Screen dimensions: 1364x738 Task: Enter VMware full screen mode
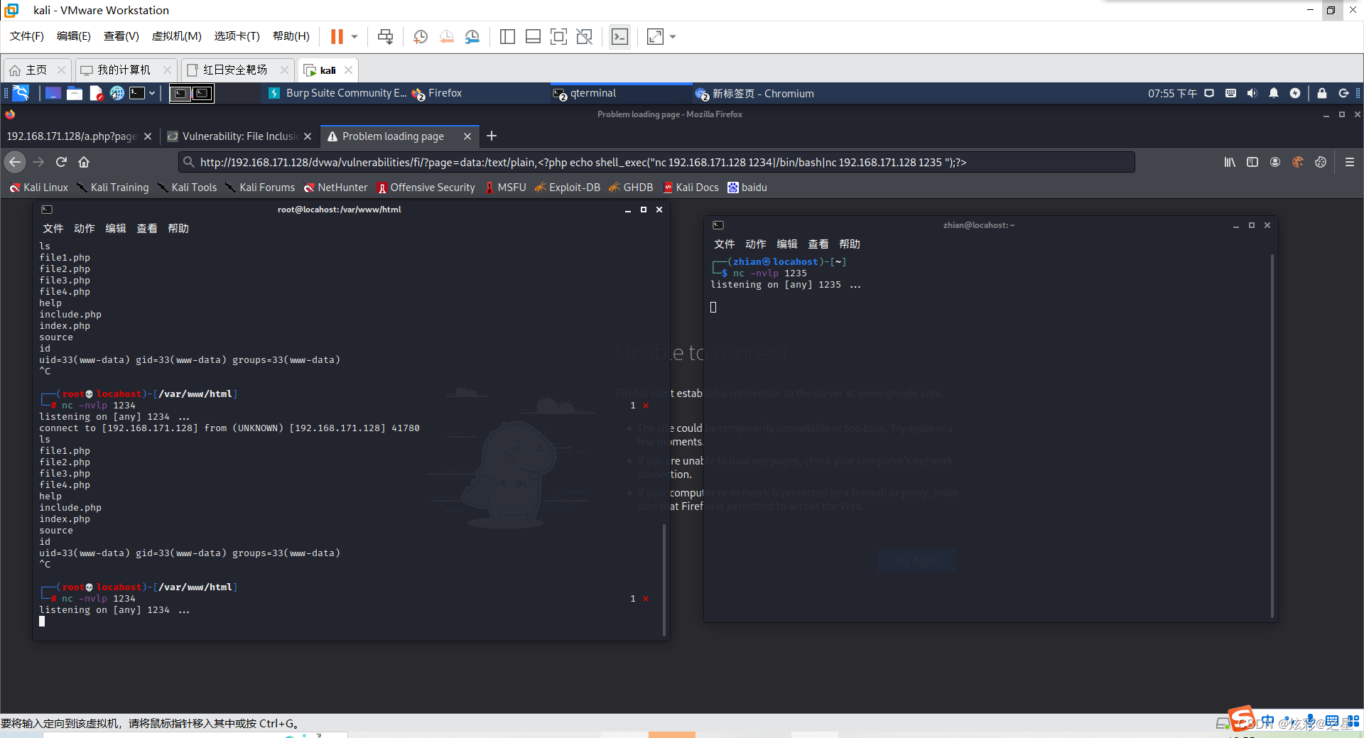558,36
